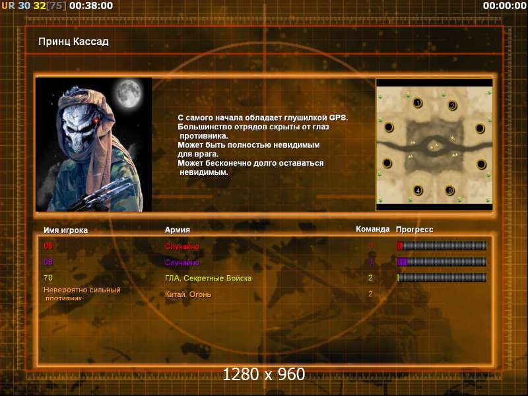
Task: Select player name '06' in red
Action: click(x=48, y=246)
